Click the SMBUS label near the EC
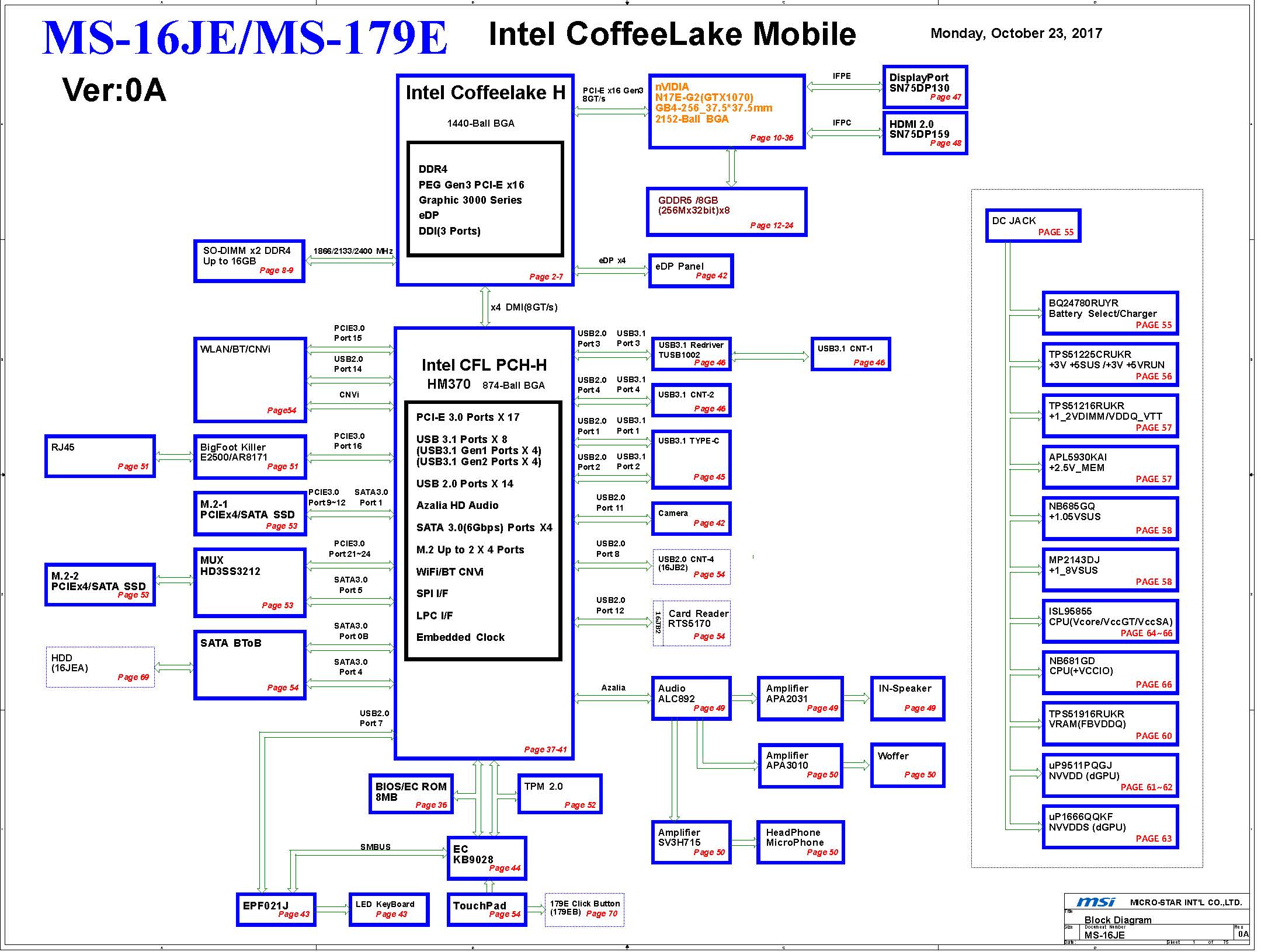 375,847
